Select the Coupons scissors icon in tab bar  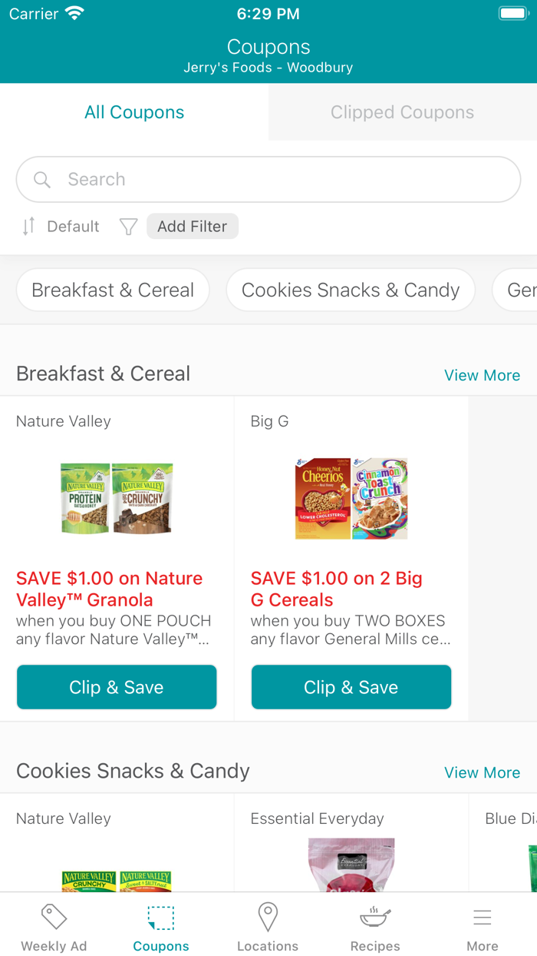tap(160, 917)
